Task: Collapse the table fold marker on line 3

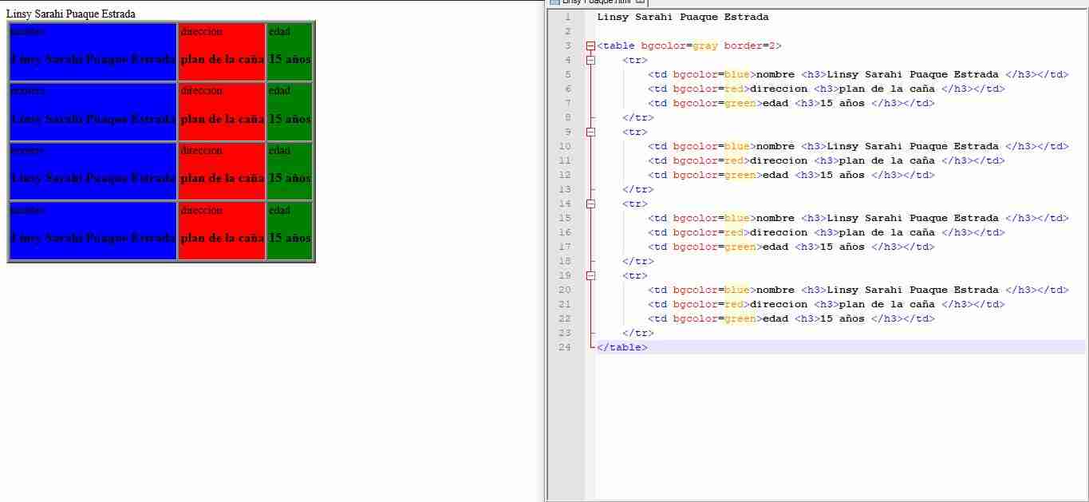Action: point(590,45)
